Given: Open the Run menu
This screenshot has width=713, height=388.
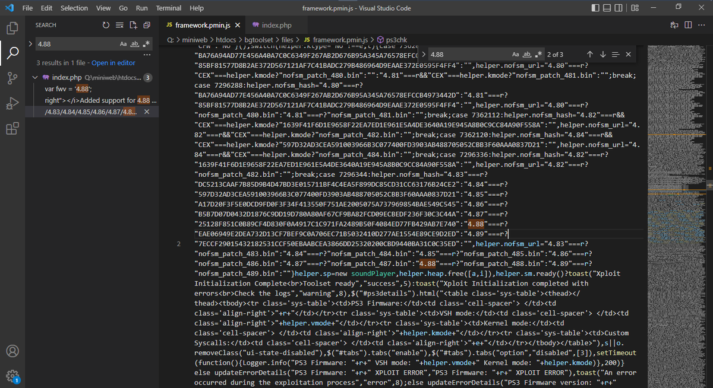Looking at the screenshot, I should (x=141, y=8).
